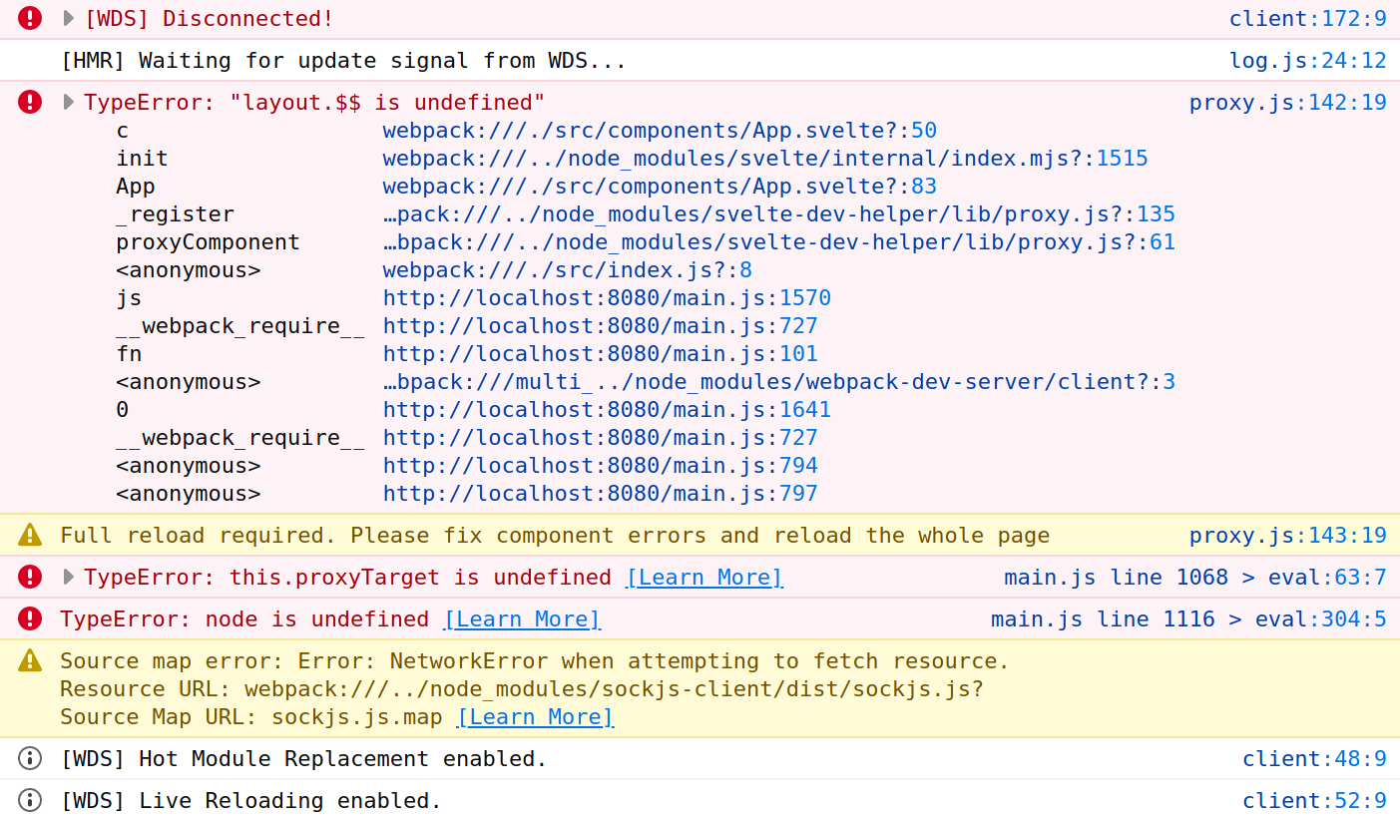The image size is (1400, 817).
Task: Click the info icon on Live Reloading enabled
Action: click(x=28, y=800)
